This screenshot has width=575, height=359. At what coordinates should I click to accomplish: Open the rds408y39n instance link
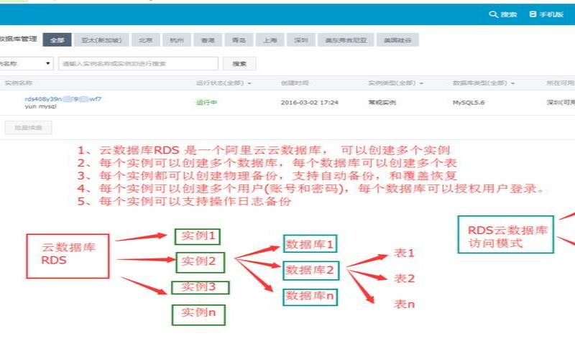point(63,99)
